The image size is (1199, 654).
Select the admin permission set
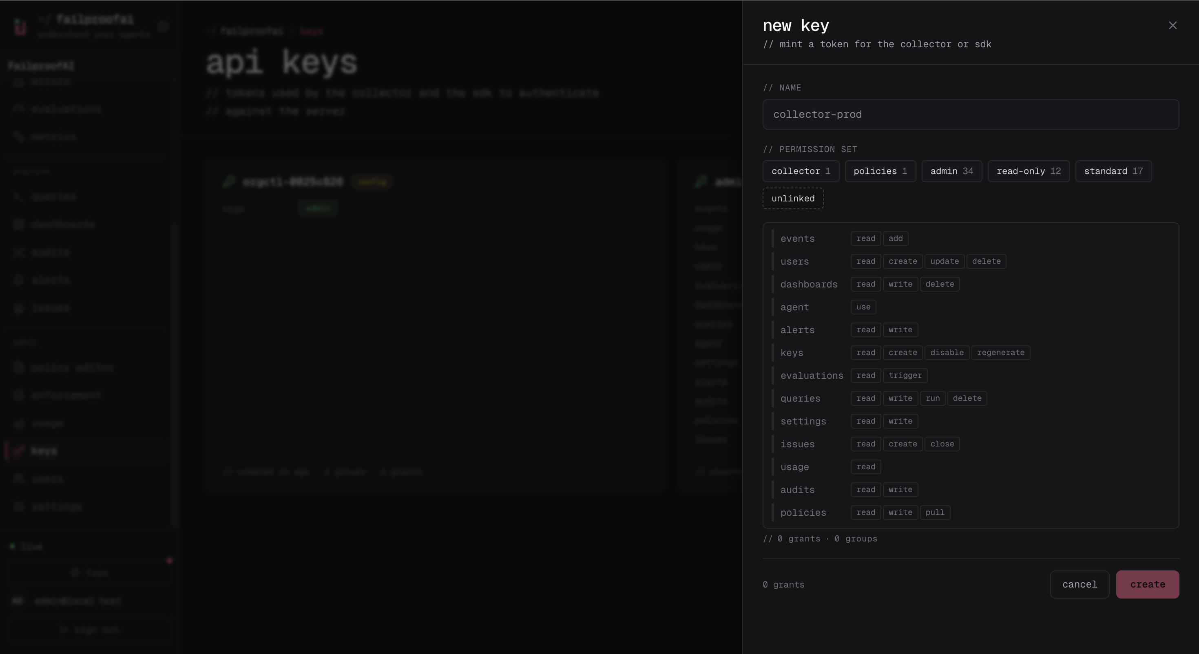pos(951,171)
